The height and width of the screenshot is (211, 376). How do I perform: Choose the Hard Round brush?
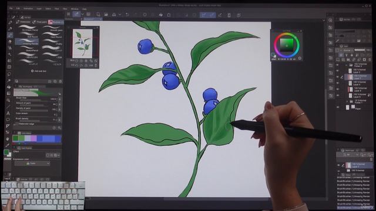coord(52,35)
